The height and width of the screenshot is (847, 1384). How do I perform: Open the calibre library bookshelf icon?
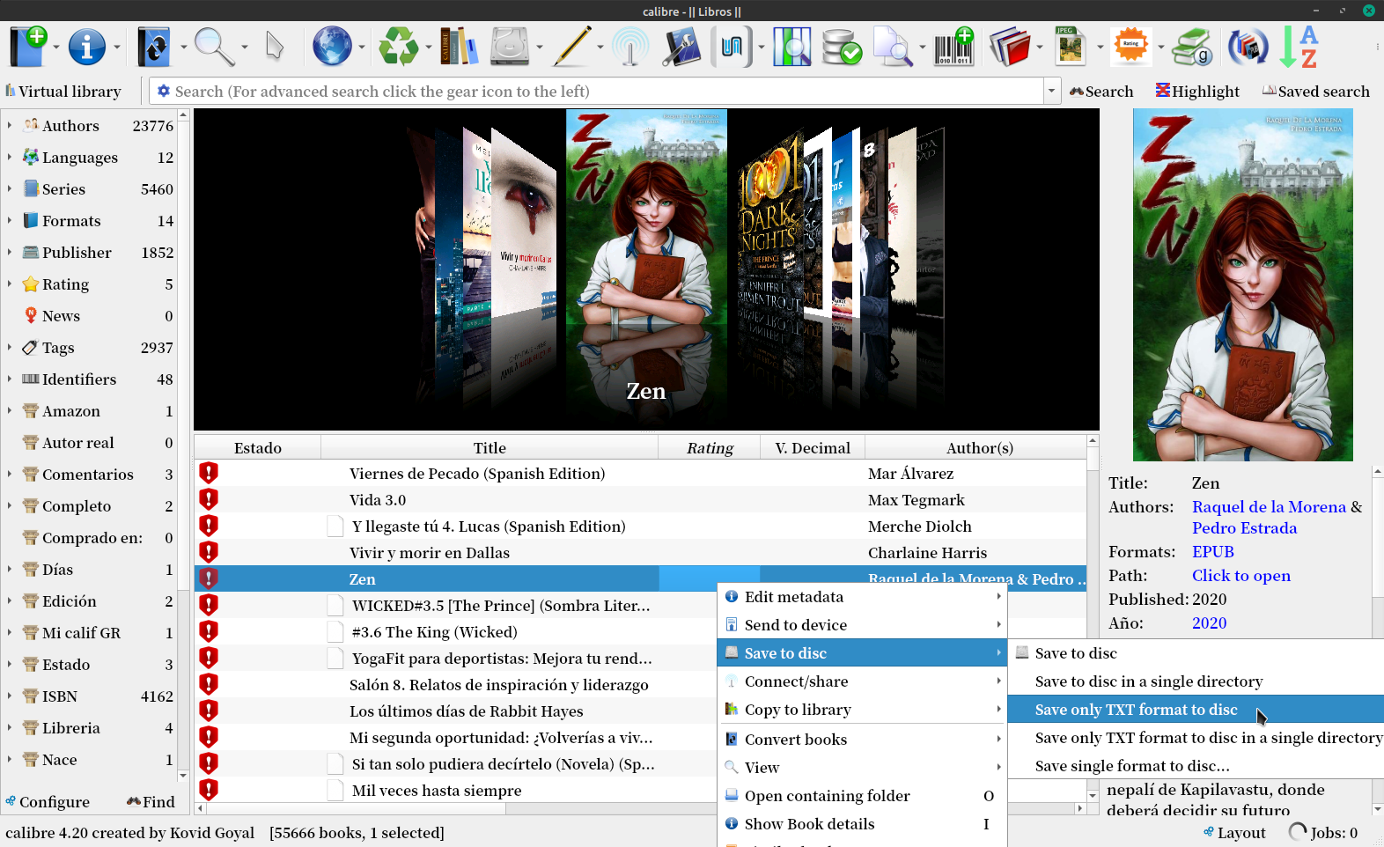[459, 47]
